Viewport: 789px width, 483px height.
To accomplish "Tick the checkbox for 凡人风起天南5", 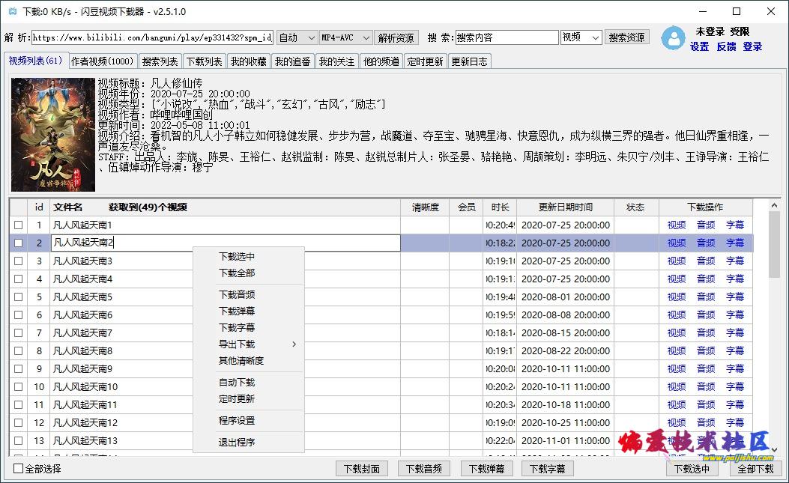I will [19, 297].
